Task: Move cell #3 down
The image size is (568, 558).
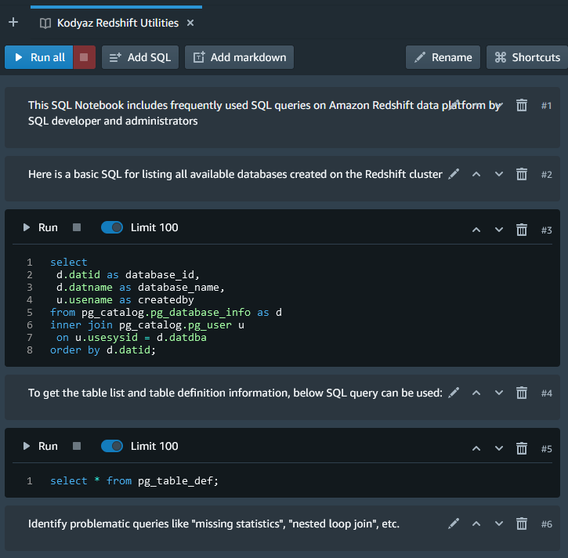Action: coord(499,230)
